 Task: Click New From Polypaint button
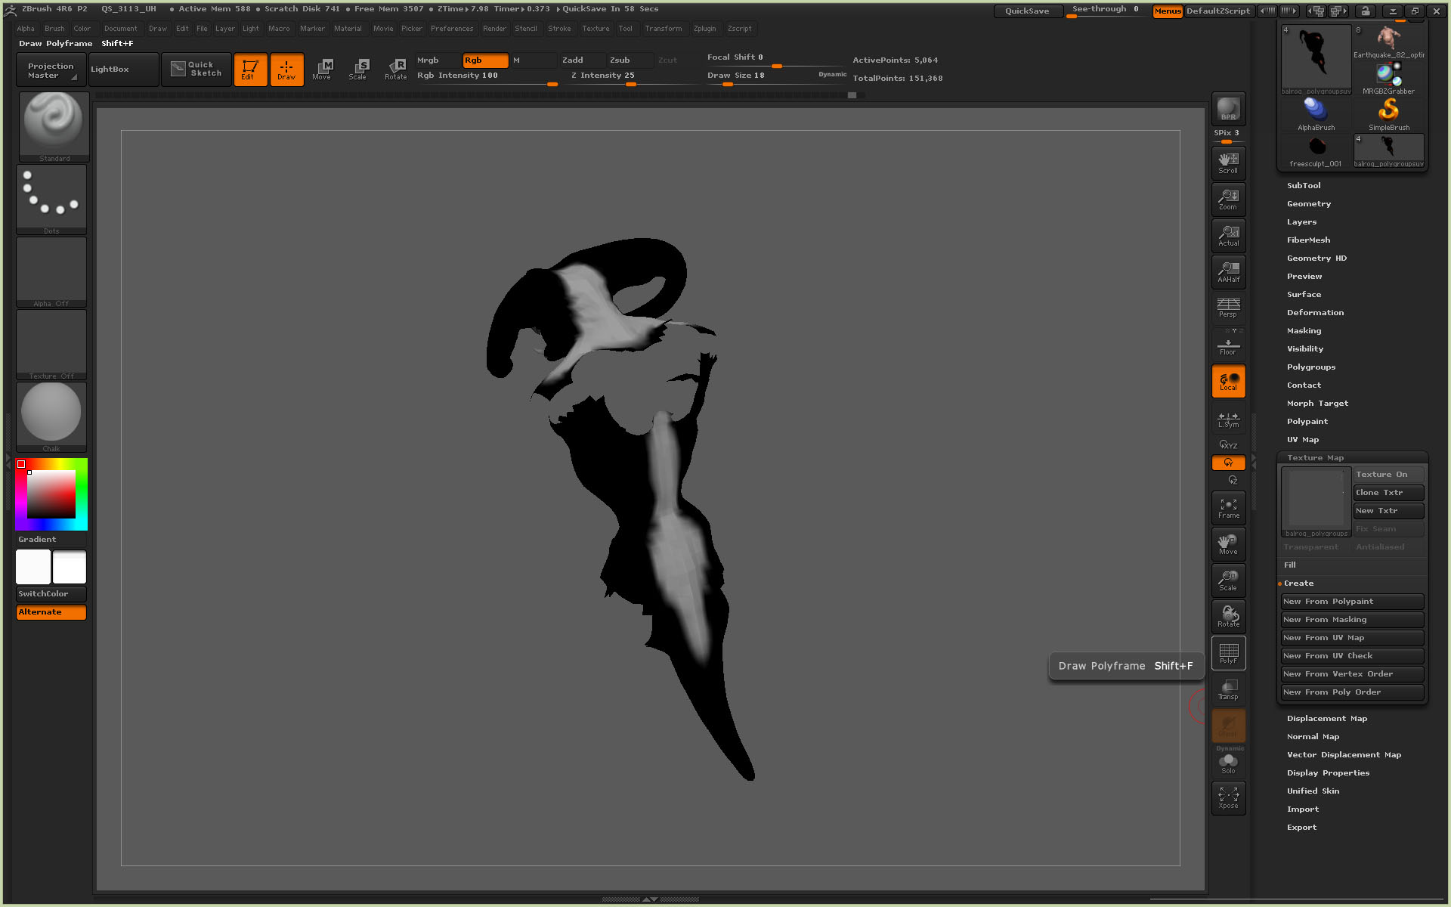1351,602
